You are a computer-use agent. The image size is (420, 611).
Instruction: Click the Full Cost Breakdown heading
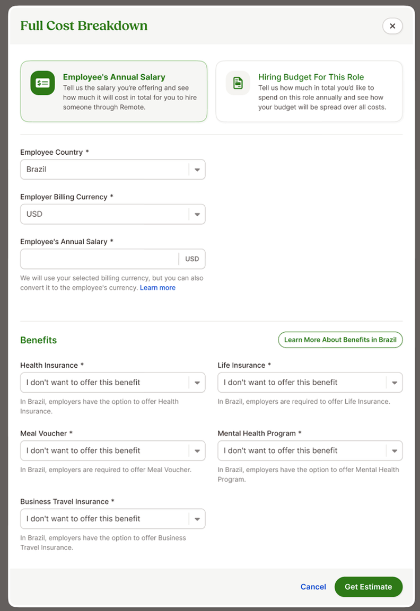tap(84, 26)
